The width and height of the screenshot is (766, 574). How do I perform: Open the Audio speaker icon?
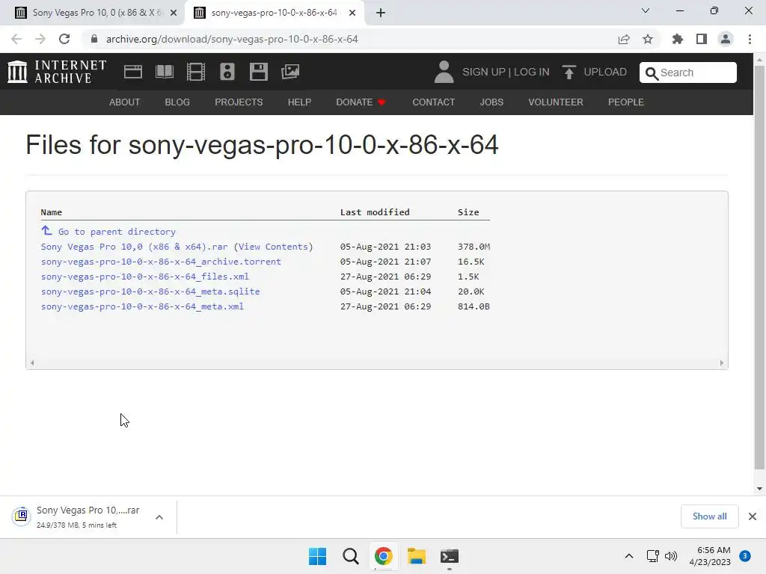pyautogui.click(x=227, y=72)
